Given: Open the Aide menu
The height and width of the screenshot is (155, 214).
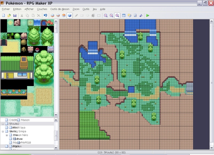Looking at the screenshot, I should click(102, 9).
